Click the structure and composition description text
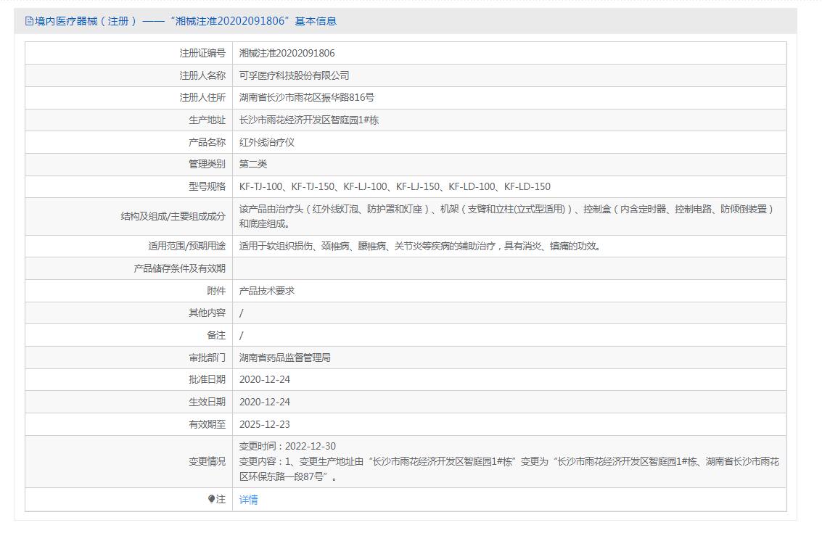 tap(506, 216)
